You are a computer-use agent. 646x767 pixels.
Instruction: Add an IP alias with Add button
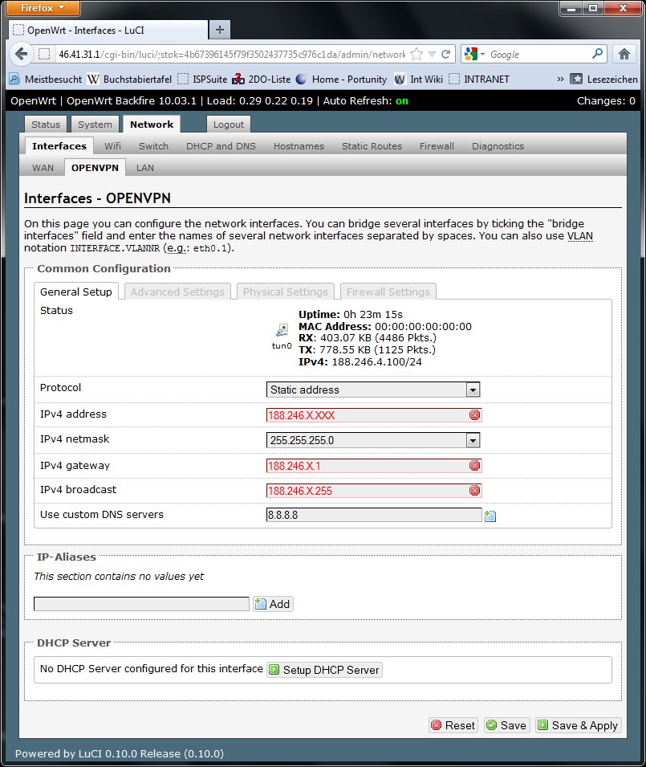click(x=273, y=604)
